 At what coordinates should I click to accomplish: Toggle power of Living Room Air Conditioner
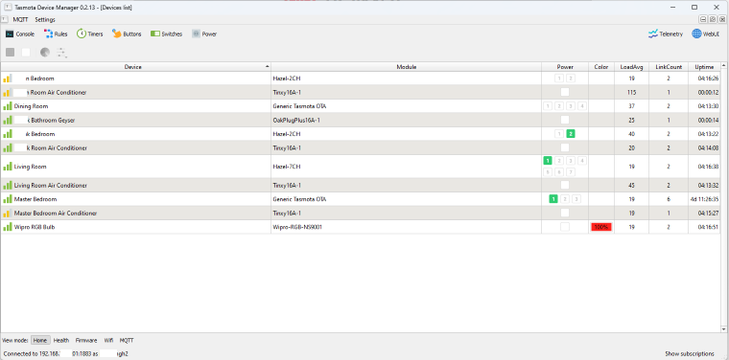click(565, 185)
